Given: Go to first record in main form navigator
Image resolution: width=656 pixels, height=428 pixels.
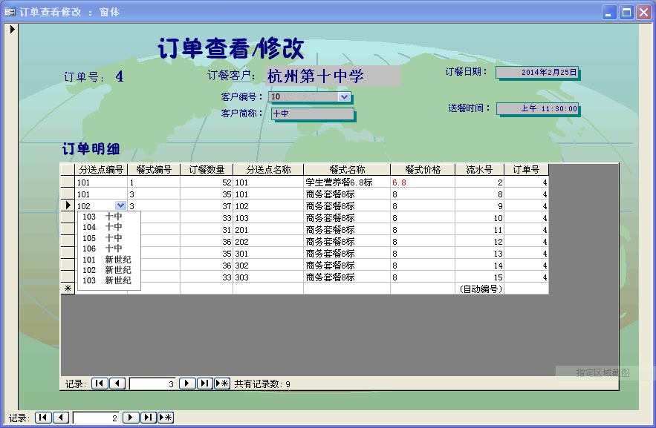Looking at the screenshot, I should (43, 418).
